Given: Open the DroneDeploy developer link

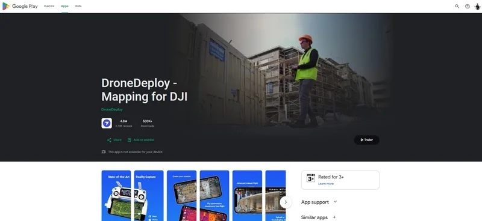Looking at the screenshot, I should point(112,109).
